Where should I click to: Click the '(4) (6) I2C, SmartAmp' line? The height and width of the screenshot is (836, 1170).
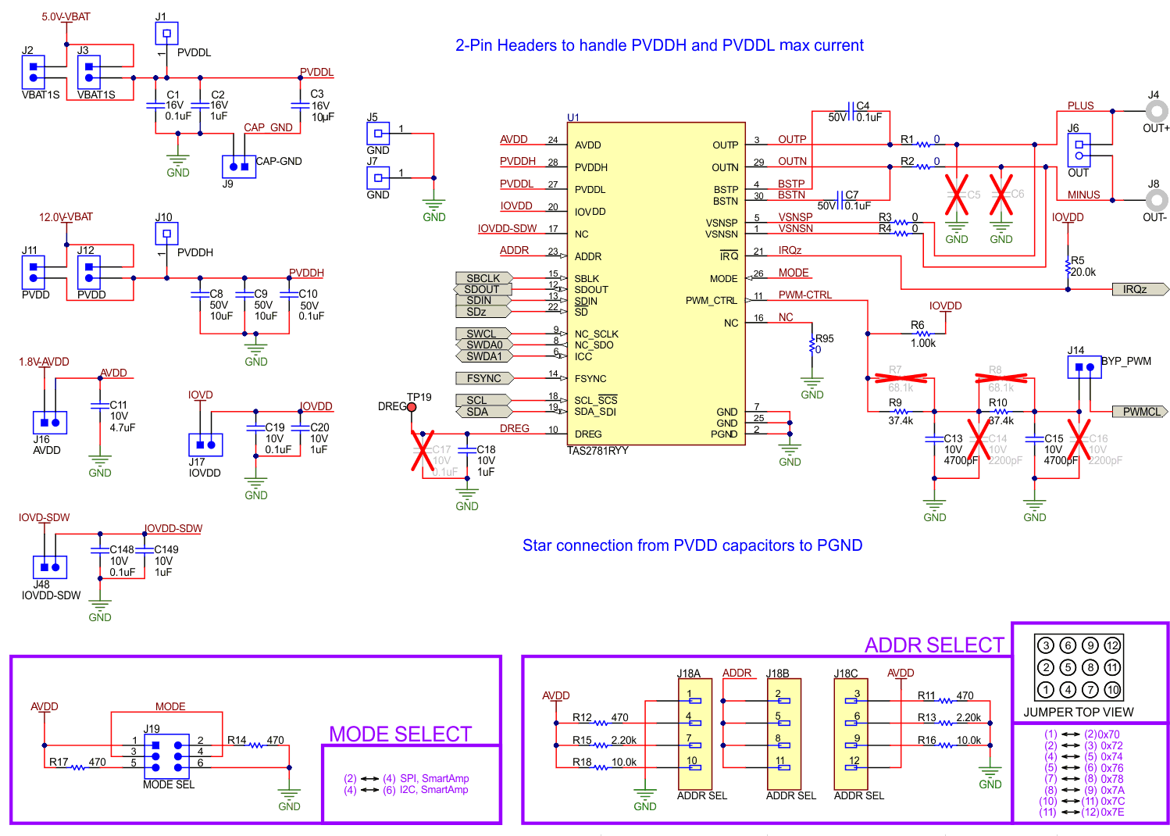[406, 790]
